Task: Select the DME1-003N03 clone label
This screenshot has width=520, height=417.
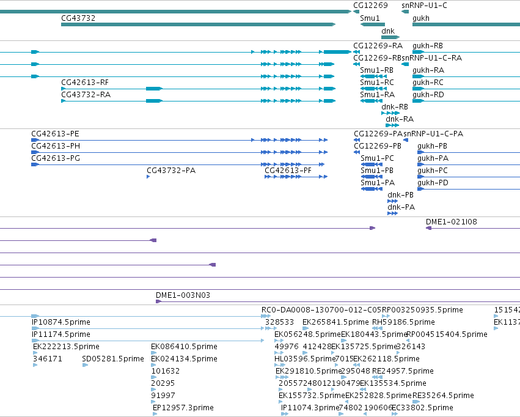Action: pyautogui.click(x=183, y=295)
